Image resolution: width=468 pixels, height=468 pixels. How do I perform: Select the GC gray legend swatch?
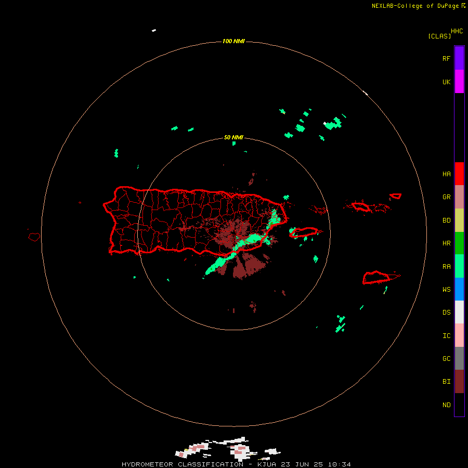click(459, 358)
